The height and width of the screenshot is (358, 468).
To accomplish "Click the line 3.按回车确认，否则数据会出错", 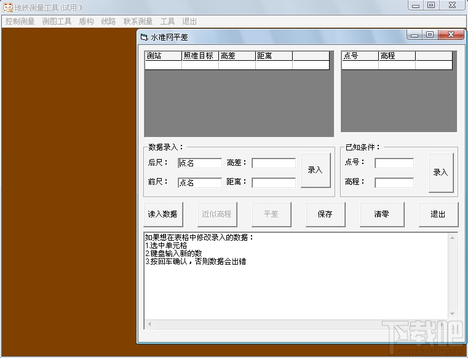I will pos(196,262).
